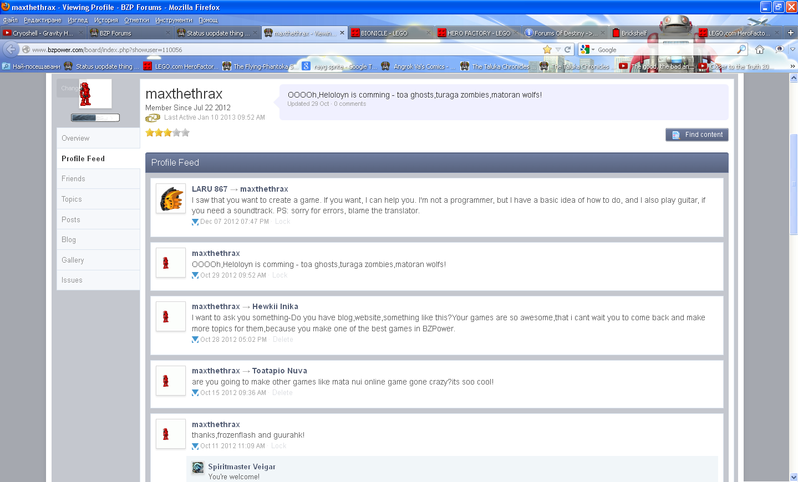This screenshot has height=482, width=798.
Task: Click the third rating star
Action: click(x=167, y=132)
